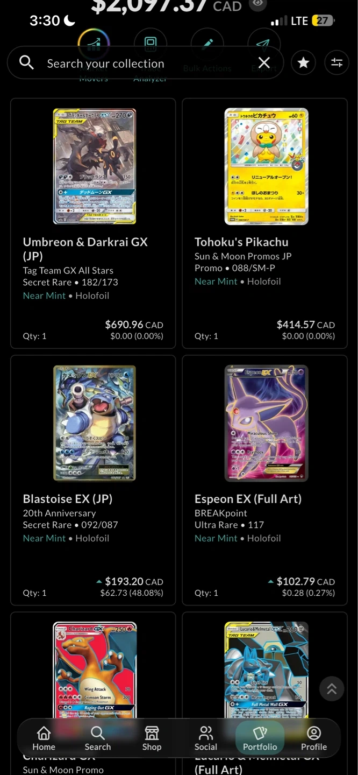The height and width of the screenshot is (775, 358).
Task: Tap the Espeon EX (Full Art) title
Action: [x=248, y=499]
